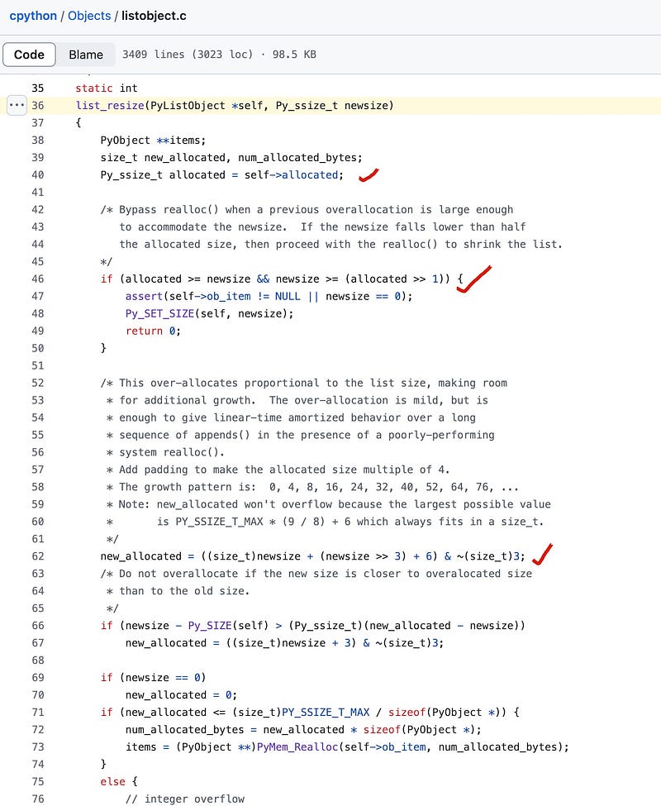Select the Code view tab
This screenshot has height=806, width=661.
[x=29, y=55]
